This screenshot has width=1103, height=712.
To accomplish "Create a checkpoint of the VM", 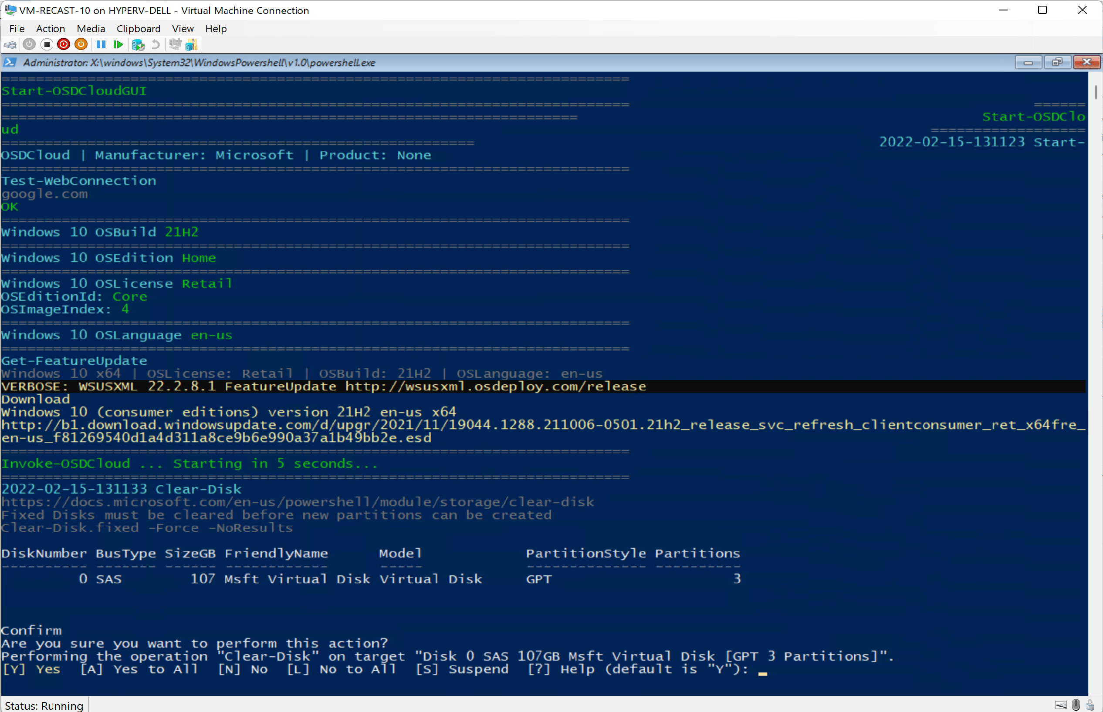I will click(x=139, y=44).
